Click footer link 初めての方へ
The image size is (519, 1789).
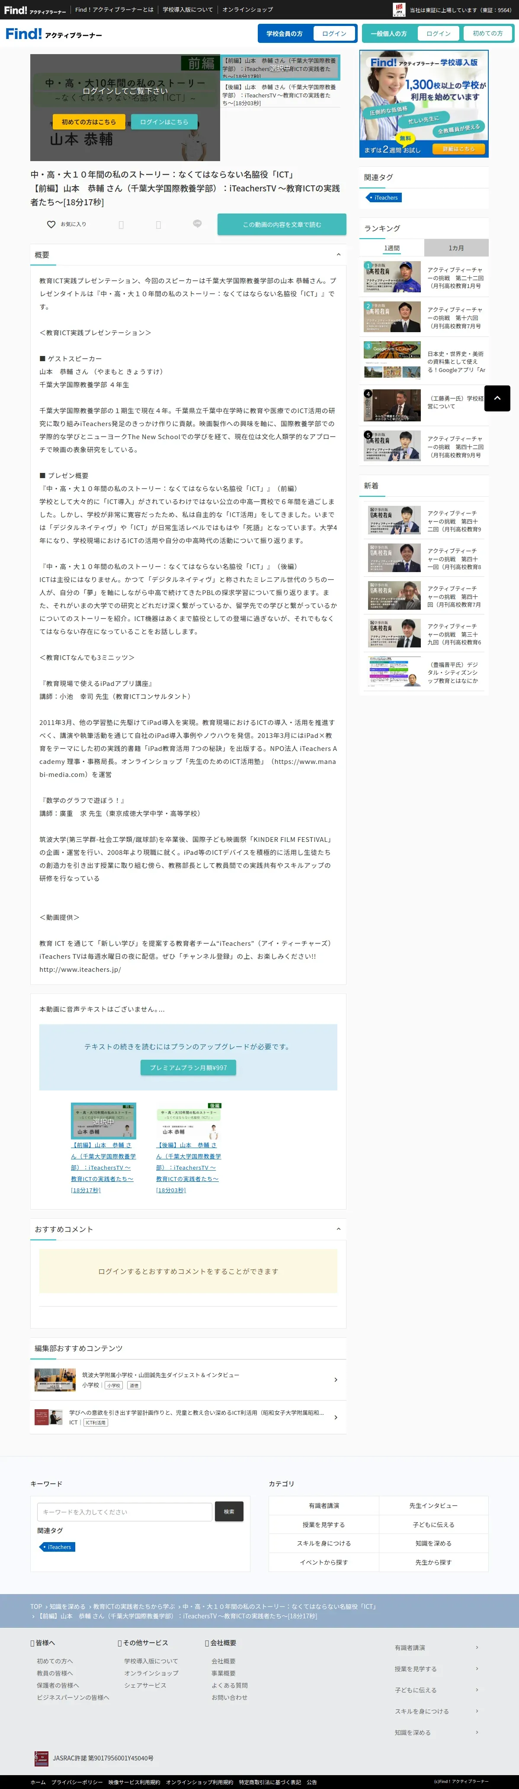tap(55, 1660)
